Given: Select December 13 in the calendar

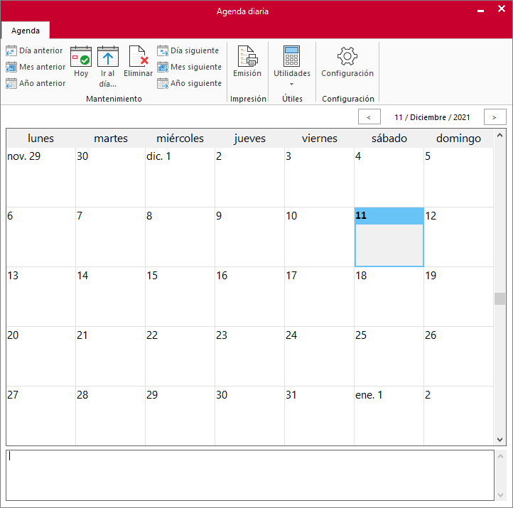Looking at the screenshot, I should coord(41,297).
